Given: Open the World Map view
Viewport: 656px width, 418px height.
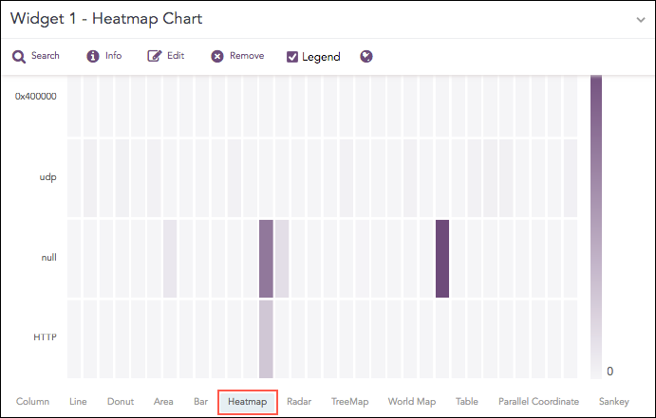Looking at the screenshot, I should [412, 402].
